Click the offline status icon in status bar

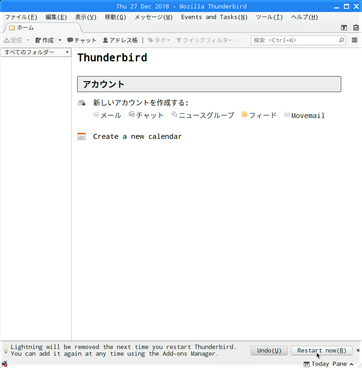(4, 364)
